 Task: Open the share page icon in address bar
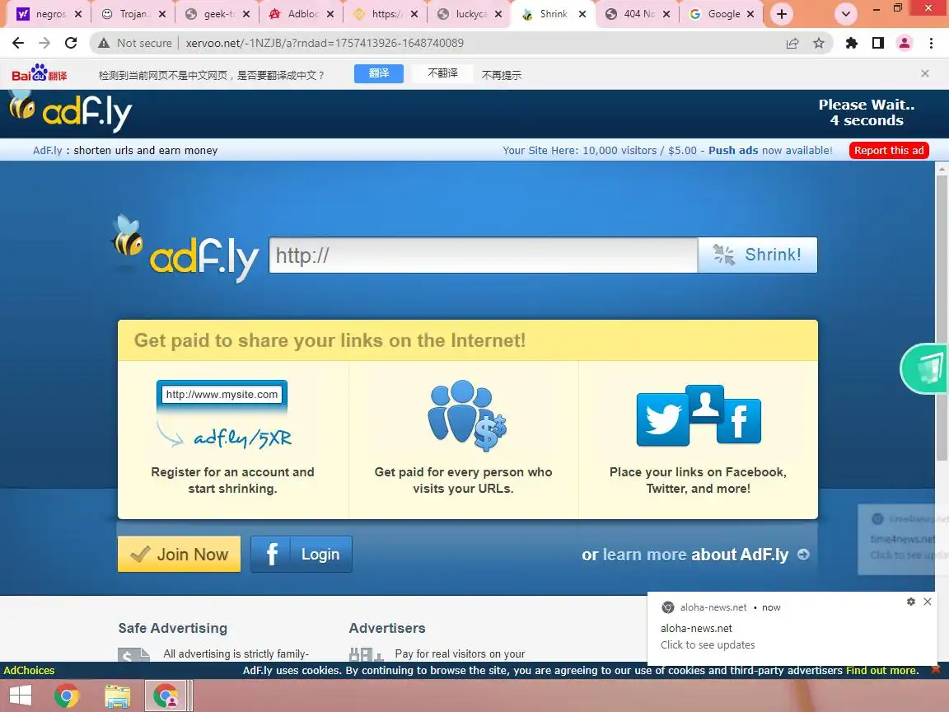point(792,43)
